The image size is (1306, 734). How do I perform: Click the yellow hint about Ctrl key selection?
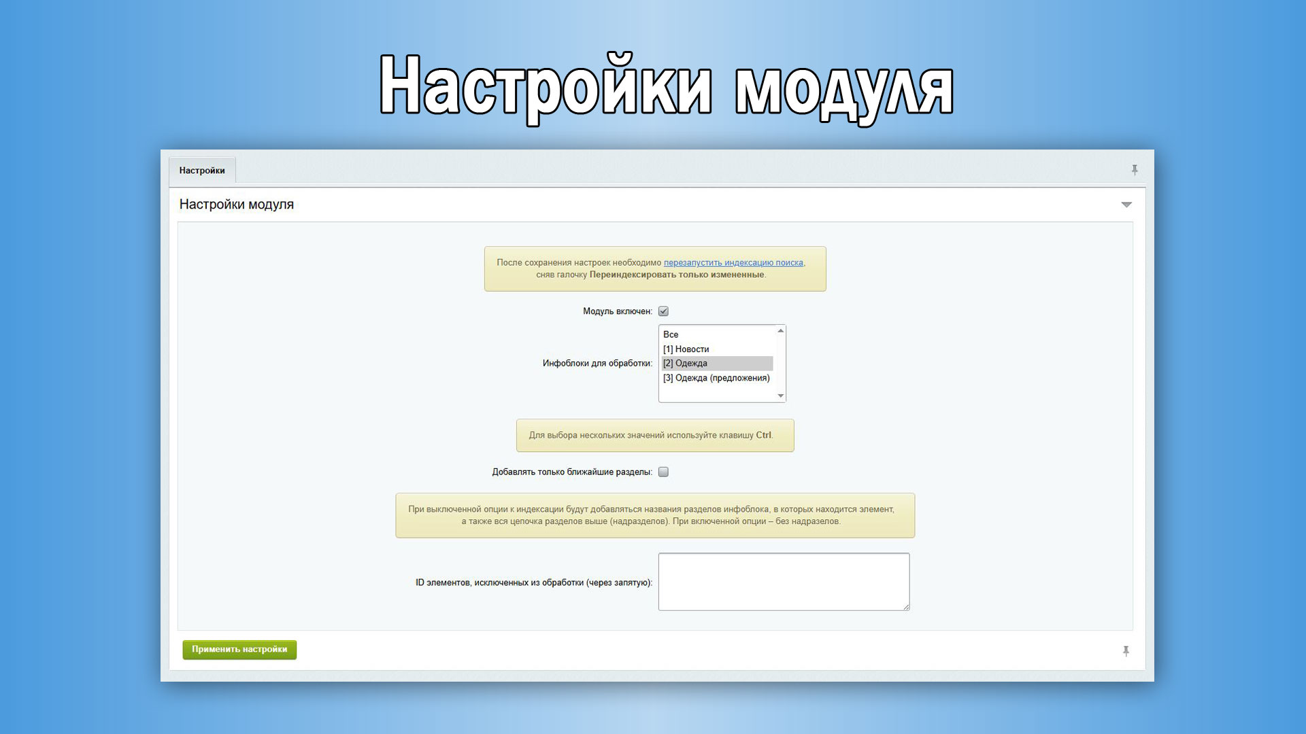pyautogui.click(x=655, y=435)
